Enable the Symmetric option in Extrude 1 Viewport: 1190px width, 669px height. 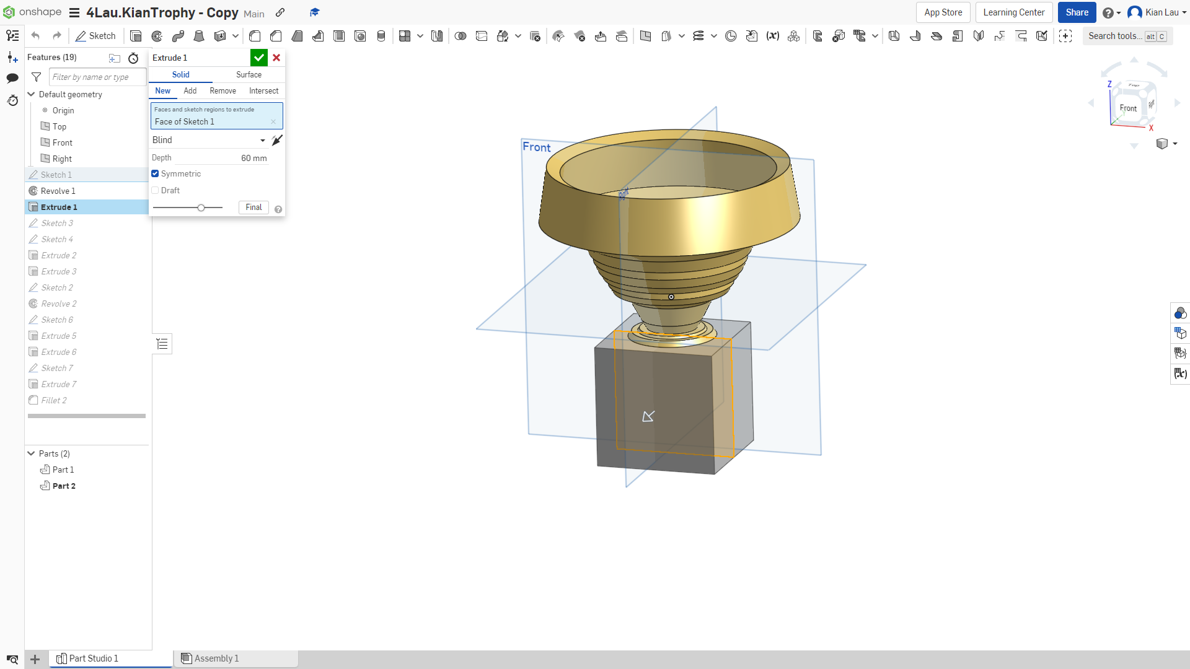click(x=155, y=173)
